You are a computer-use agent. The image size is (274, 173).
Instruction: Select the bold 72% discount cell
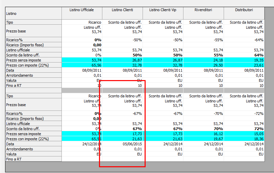[244, 129]
